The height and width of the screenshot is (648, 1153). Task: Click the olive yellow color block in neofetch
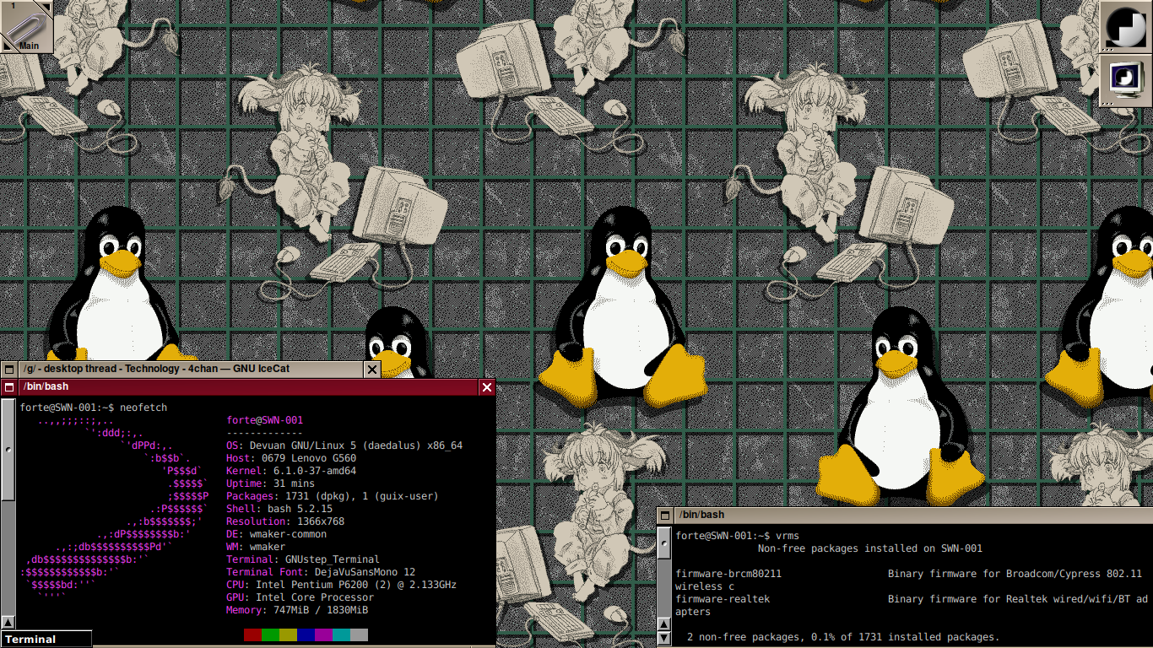coord(288,634)
